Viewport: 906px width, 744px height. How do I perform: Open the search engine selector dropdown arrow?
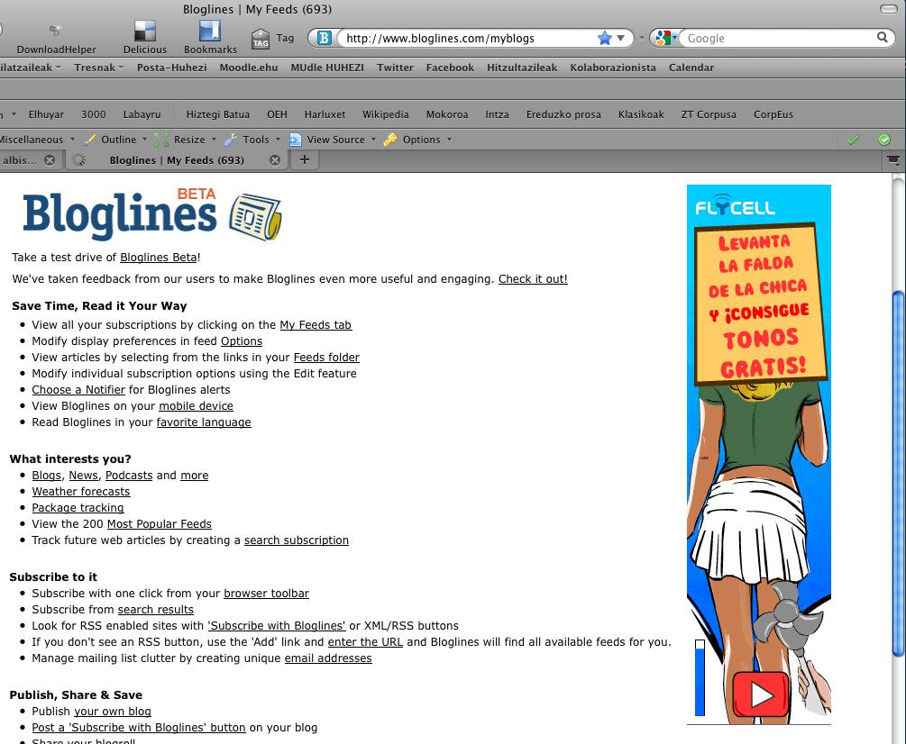coord(674,38)
